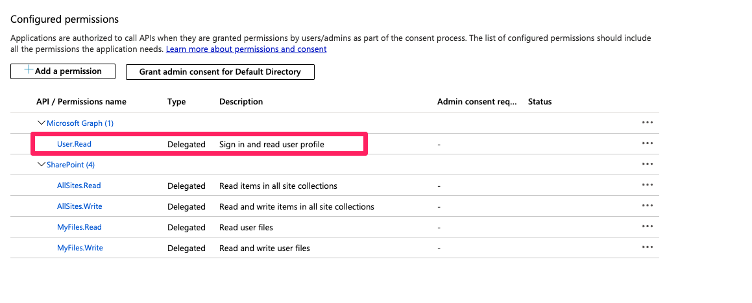
Task: Open the SharePoint (4) API link
Action: [71, 164]
